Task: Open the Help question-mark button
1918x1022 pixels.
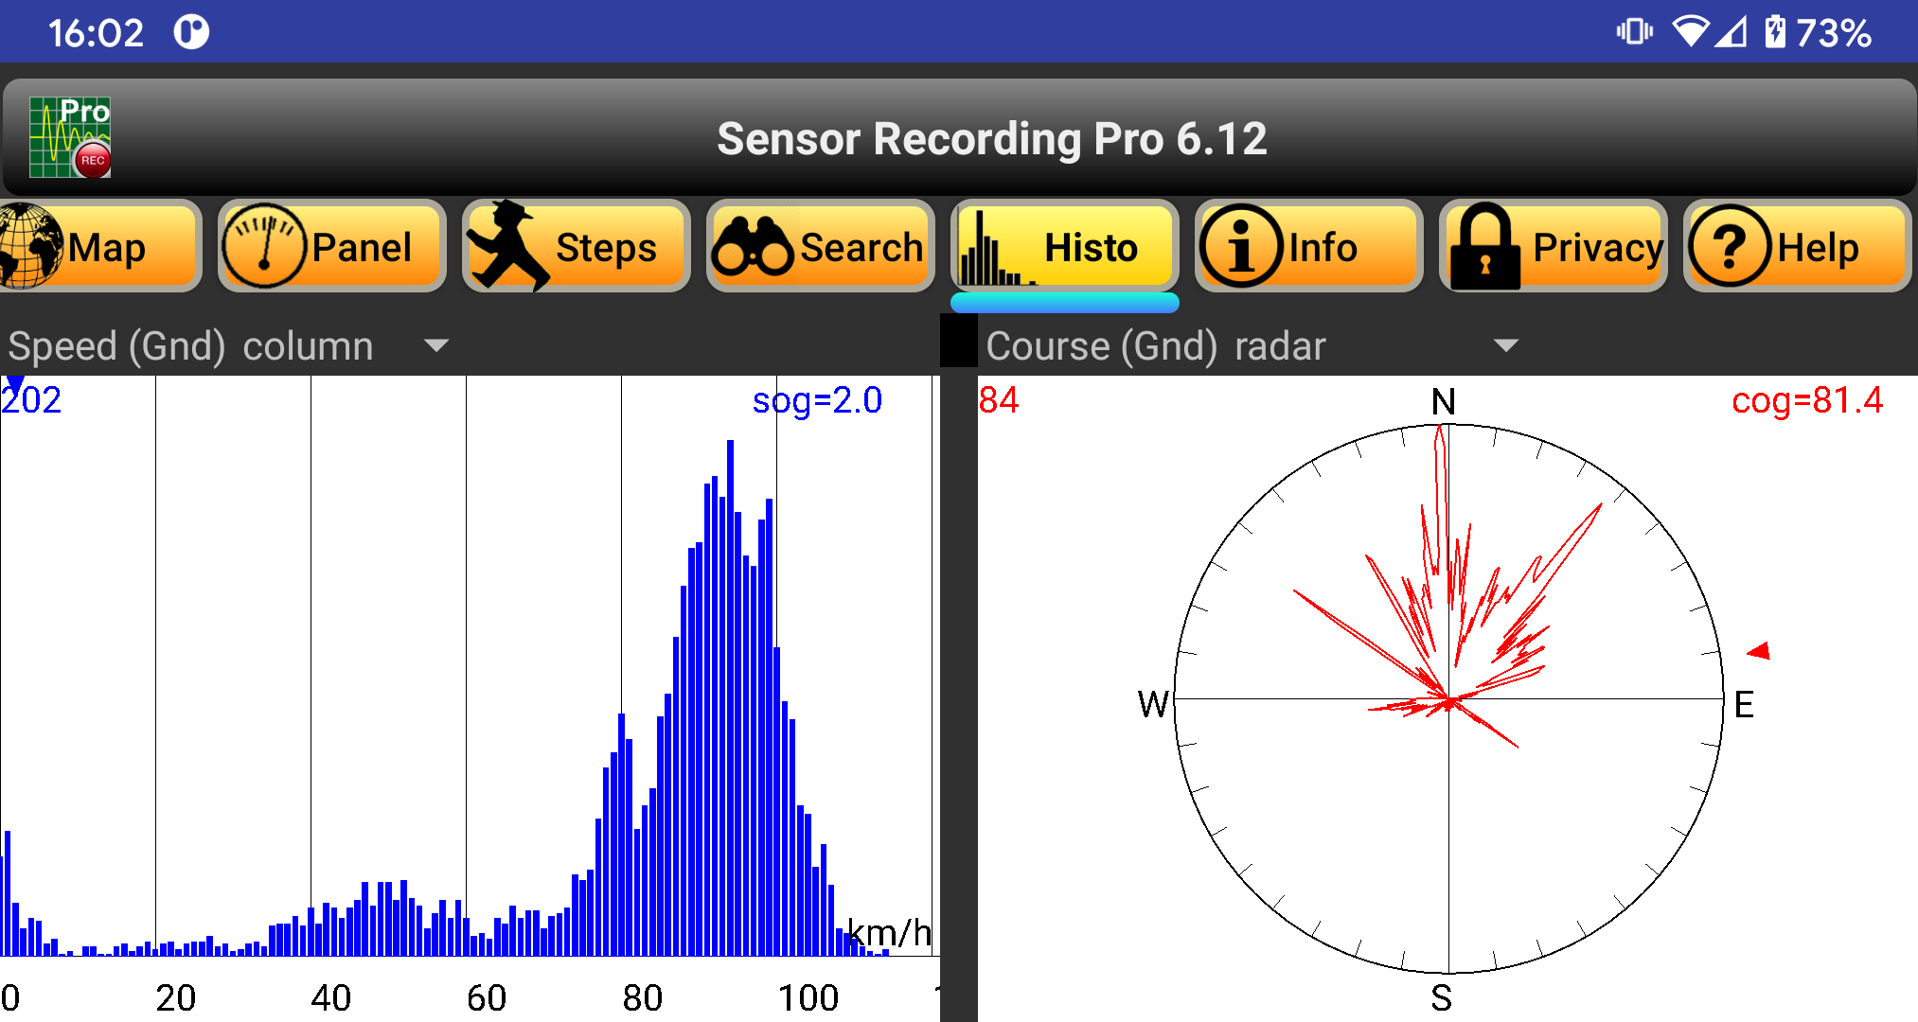Action: pyautogui.click(x=1797, y=246)
